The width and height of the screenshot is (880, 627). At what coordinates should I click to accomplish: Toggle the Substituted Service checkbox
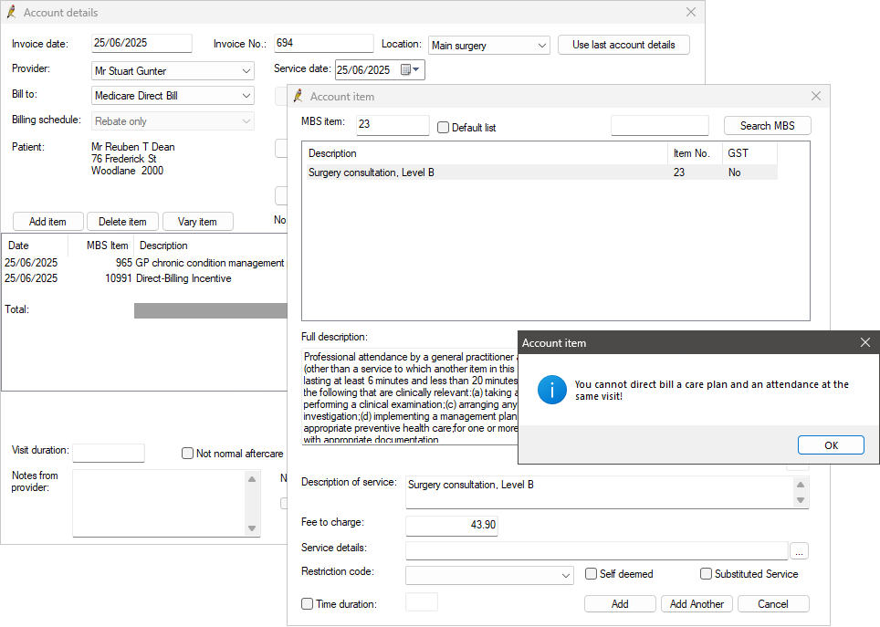pos(707,574)
